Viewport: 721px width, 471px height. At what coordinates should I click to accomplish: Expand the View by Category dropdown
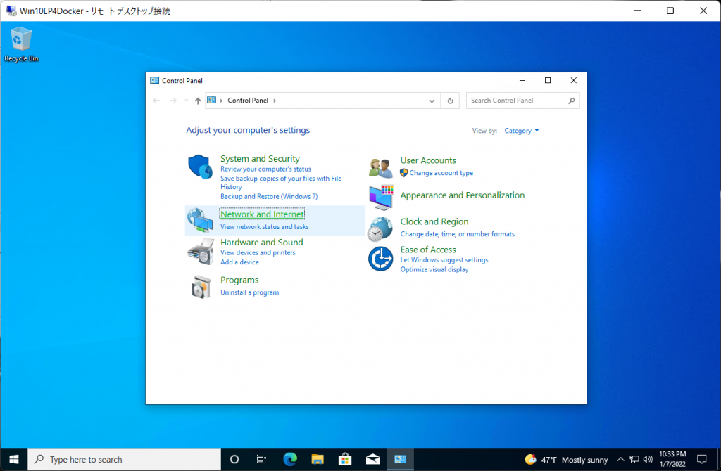(x=522, y=131)
